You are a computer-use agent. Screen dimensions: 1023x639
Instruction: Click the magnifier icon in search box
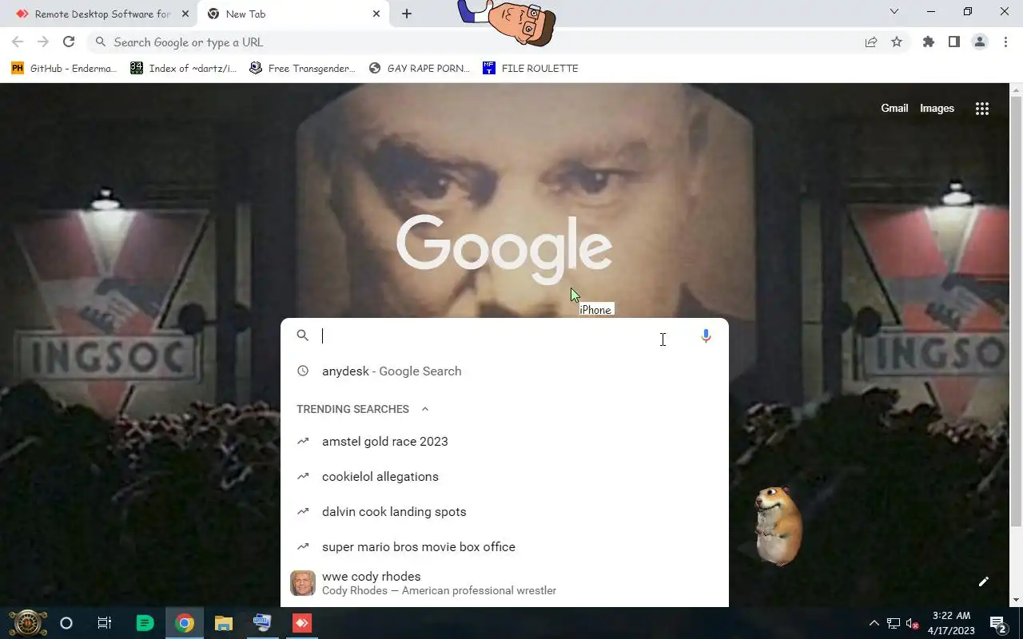pos(303,335)
